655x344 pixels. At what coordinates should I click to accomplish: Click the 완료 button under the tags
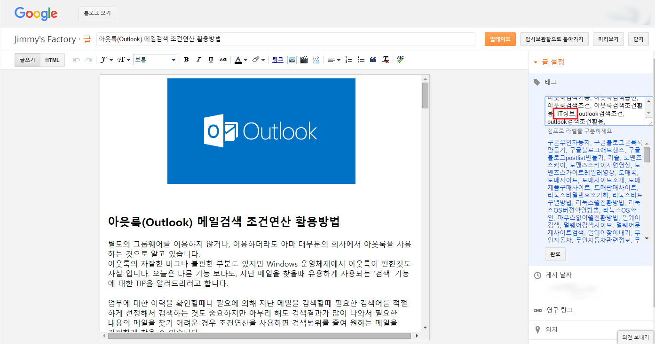555,254
